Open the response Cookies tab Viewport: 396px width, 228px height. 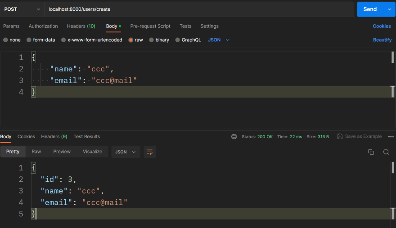26,136
